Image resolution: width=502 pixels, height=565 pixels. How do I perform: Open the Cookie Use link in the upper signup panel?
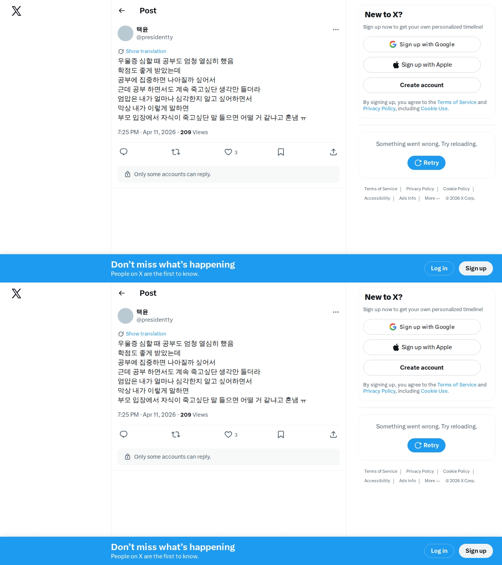434,109
